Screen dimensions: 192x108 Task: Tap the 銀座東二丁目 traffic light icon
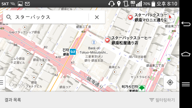174,31
